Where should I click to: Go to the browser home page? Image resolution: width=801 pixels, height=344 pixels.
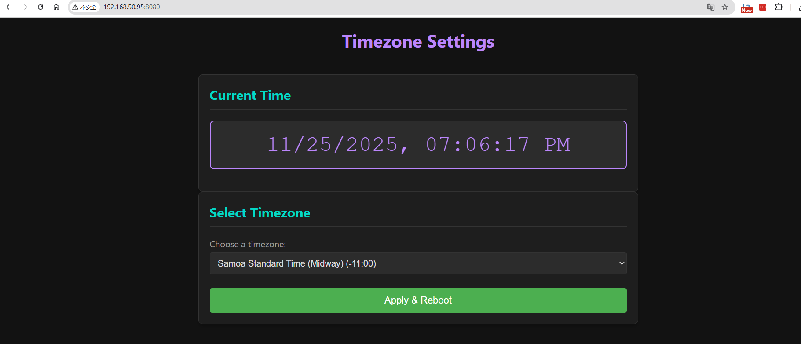[56, 7]
